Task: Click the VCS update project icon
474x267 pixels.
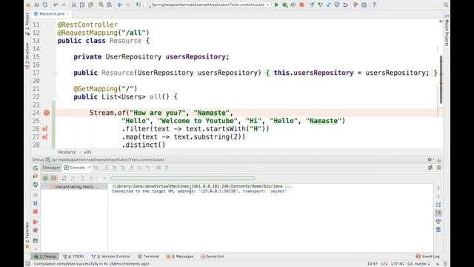Action: (x=312, y=4)
